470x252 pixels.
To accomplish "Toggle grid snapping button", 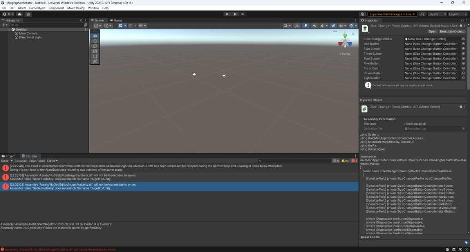I will [x=130, y=25].
